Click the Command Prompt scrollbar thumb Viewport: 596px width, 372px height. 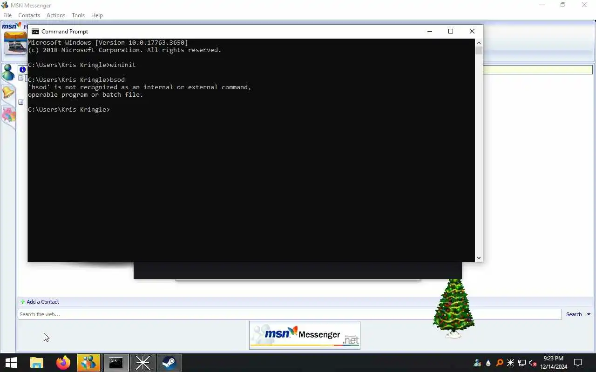coord(479,51)
